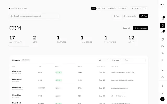The width and height of the screenshot is (167, 104).
Task: Open the Liam Ortega contact
Action: click(x=17, y=71)
